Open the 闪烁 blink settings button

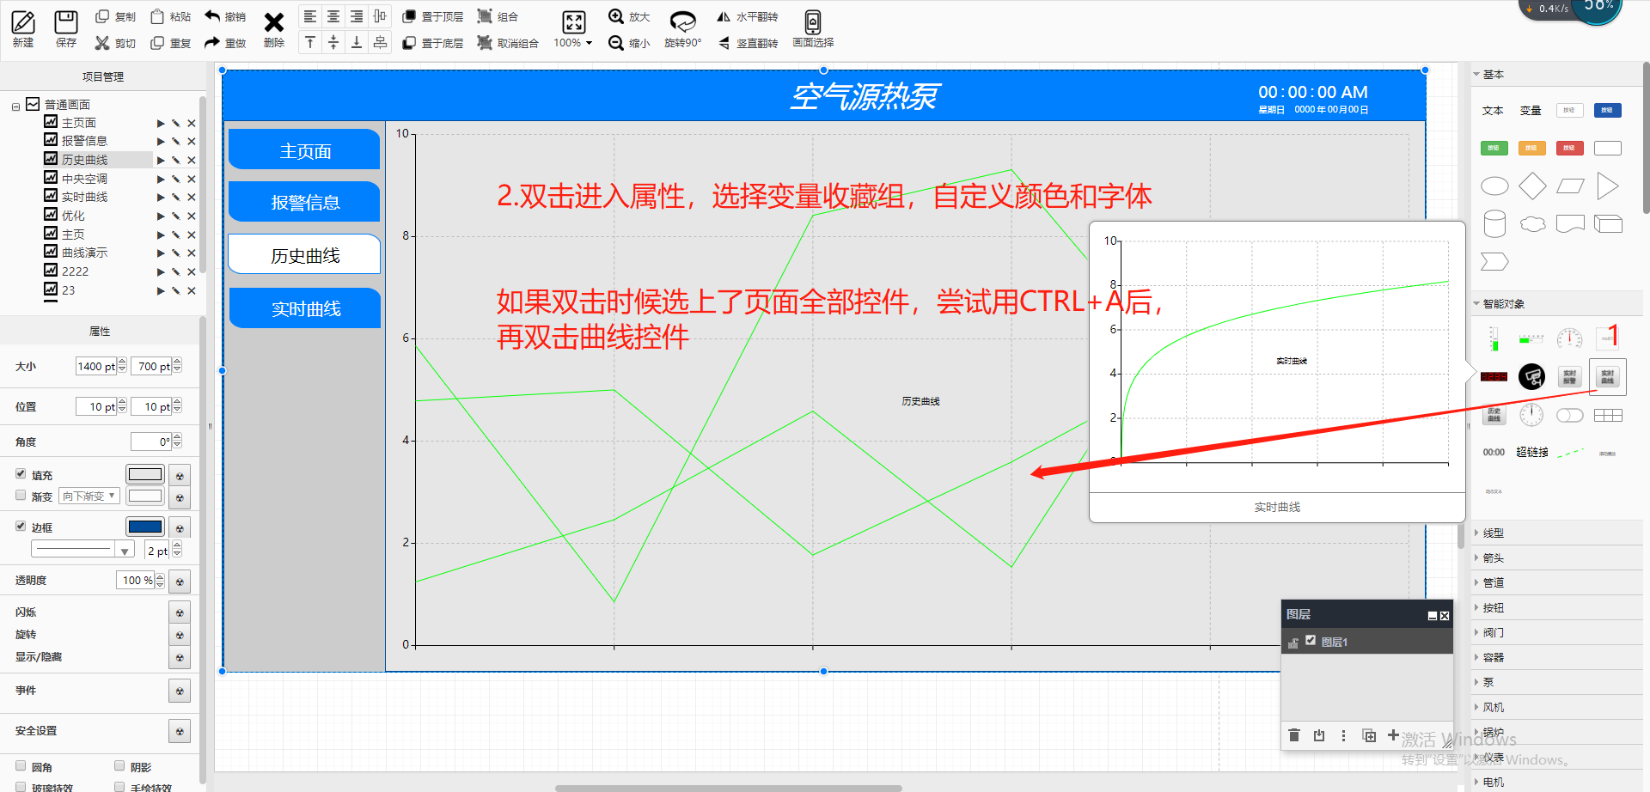tap(180, 612)
